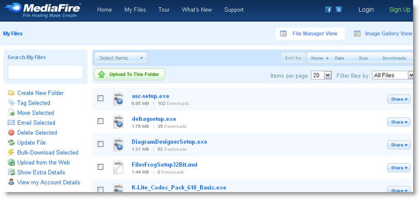Click the Bulk-Download lightning icon
Image resolution: width=420 pixels, height=199 pixels.
click(x=11, y=152)
